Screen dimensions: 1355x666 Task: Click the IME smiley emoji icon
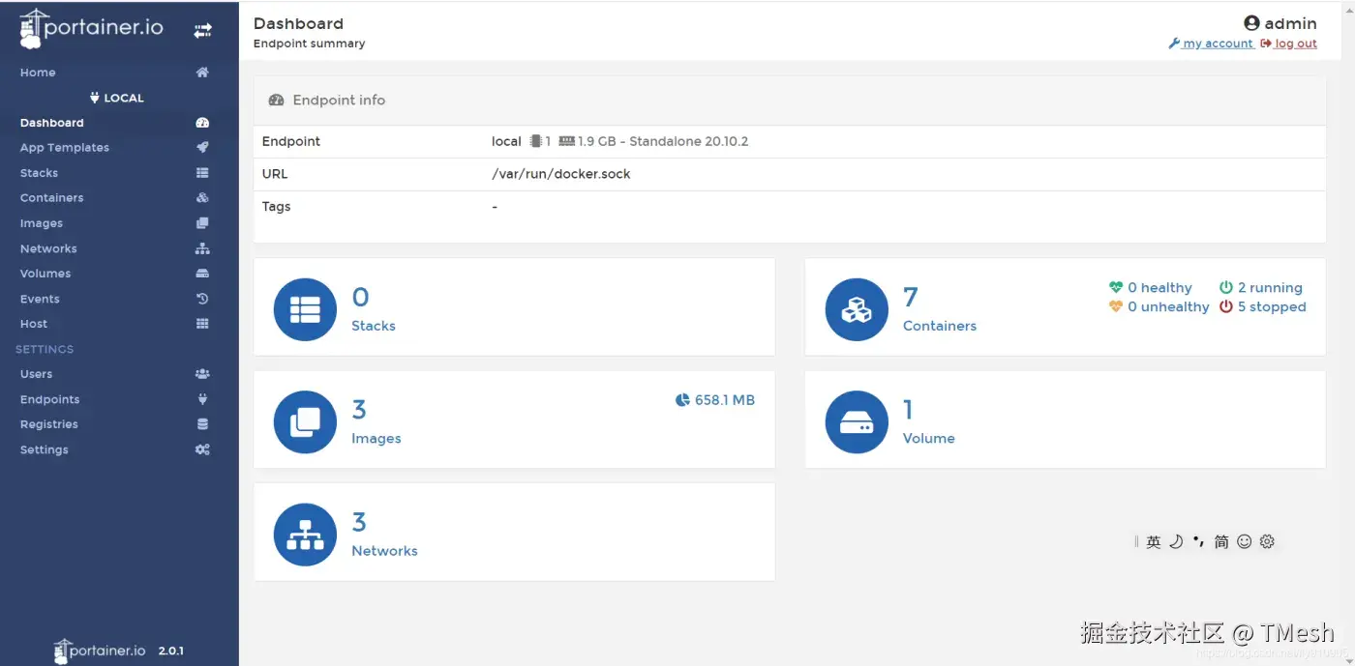[1245, 541]
